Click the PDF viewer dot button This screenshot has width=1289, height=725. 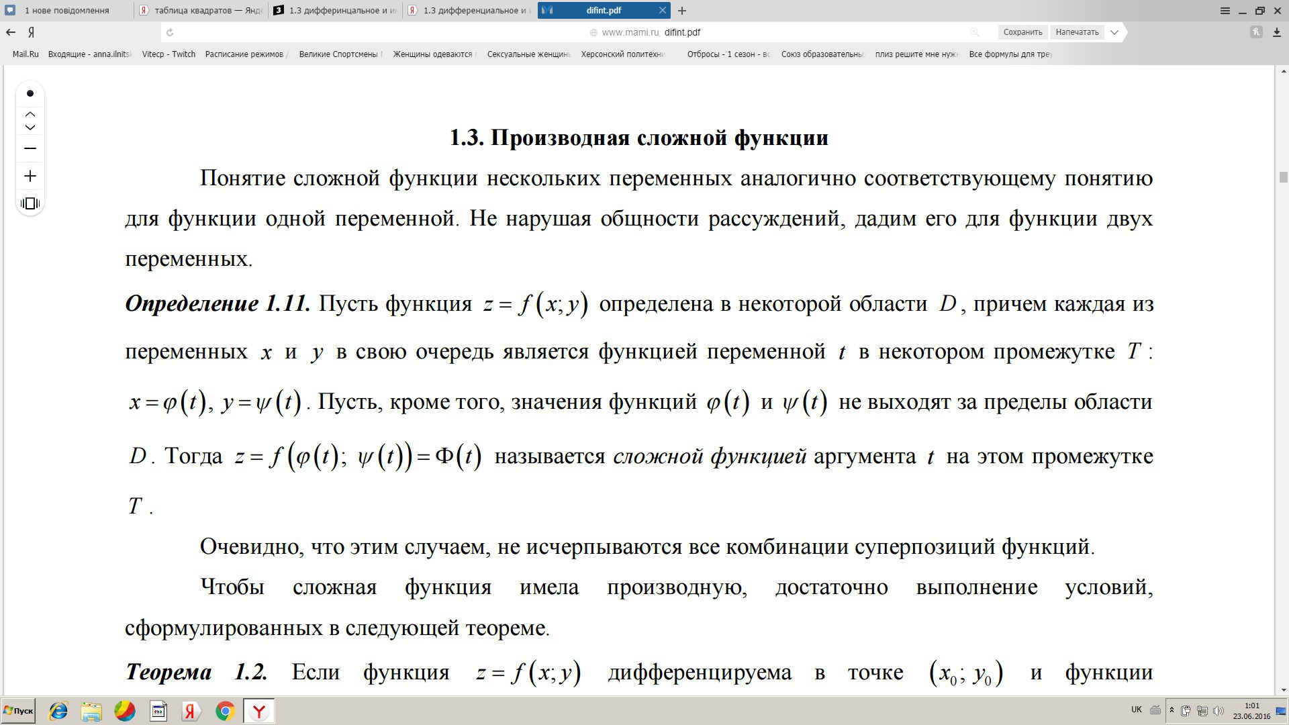click(30, 93)
